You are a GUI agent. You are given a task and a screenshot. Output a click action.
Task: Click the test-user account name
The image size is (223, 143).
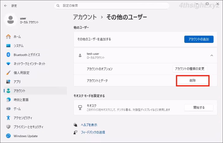(93, 54)
